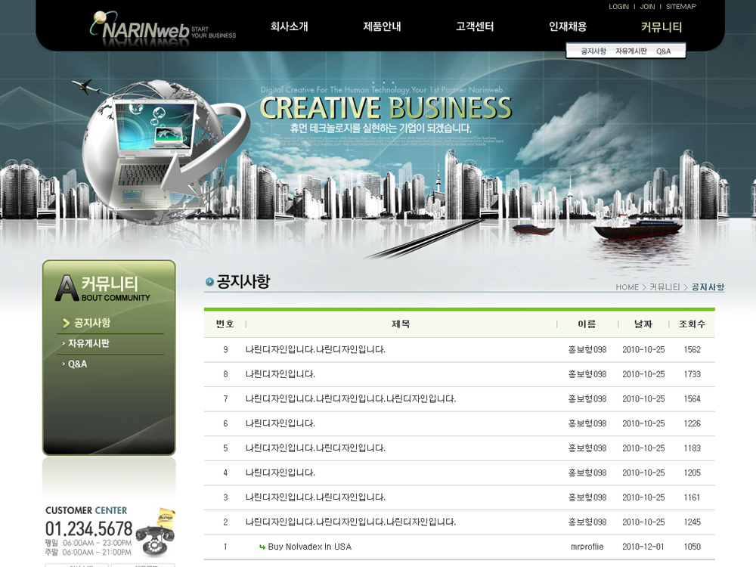The image size is (756, 567).
Task: Open the 회사소개 main menu
Action: tap(289, 26)
